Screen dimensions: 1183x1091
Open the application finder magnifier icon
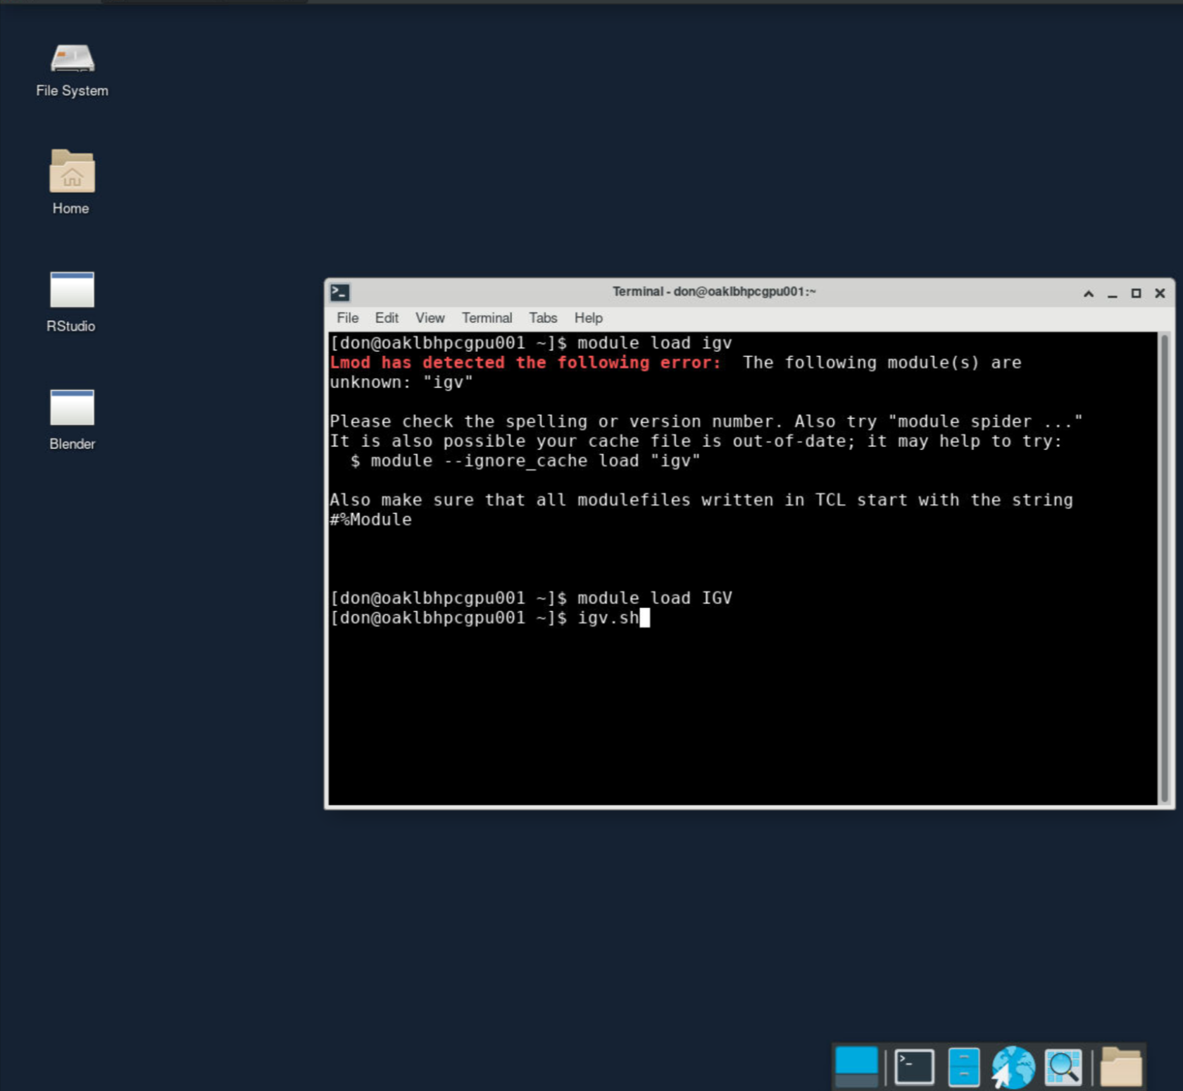pos(1063,1066)
